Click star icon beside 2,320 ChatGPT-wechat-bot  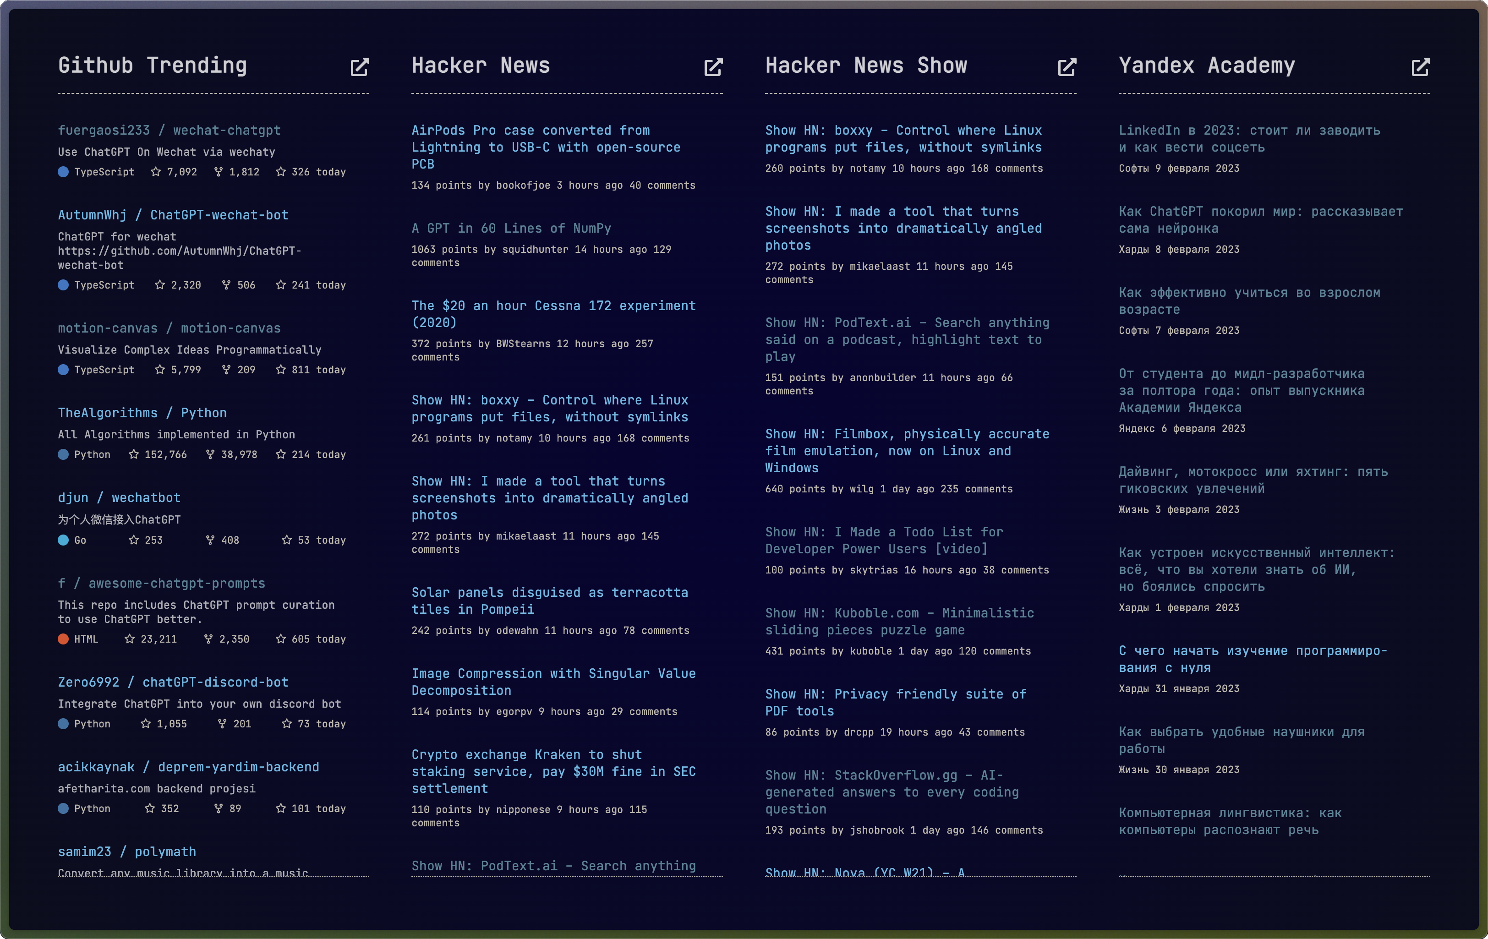(x=160, y=285)
